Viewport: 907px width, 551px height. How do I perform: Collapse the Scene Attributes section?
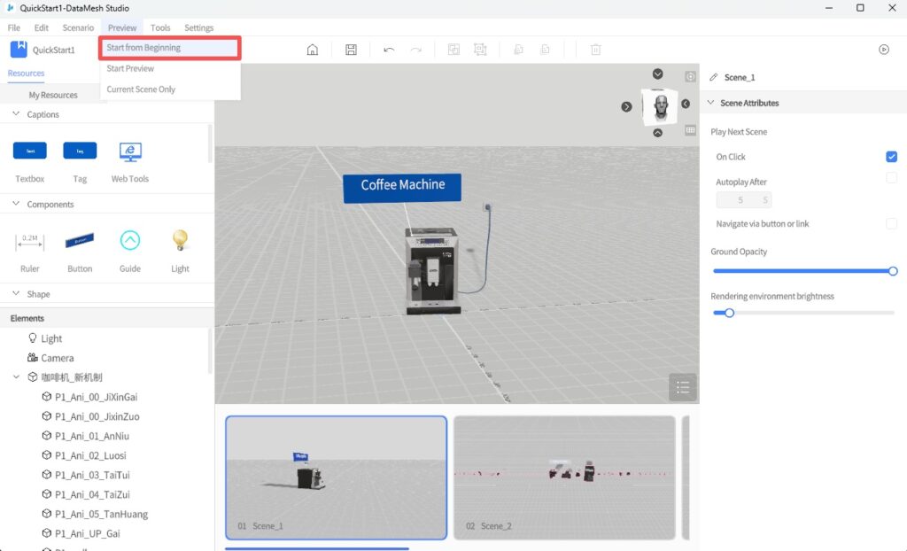[x=709, y=103]
